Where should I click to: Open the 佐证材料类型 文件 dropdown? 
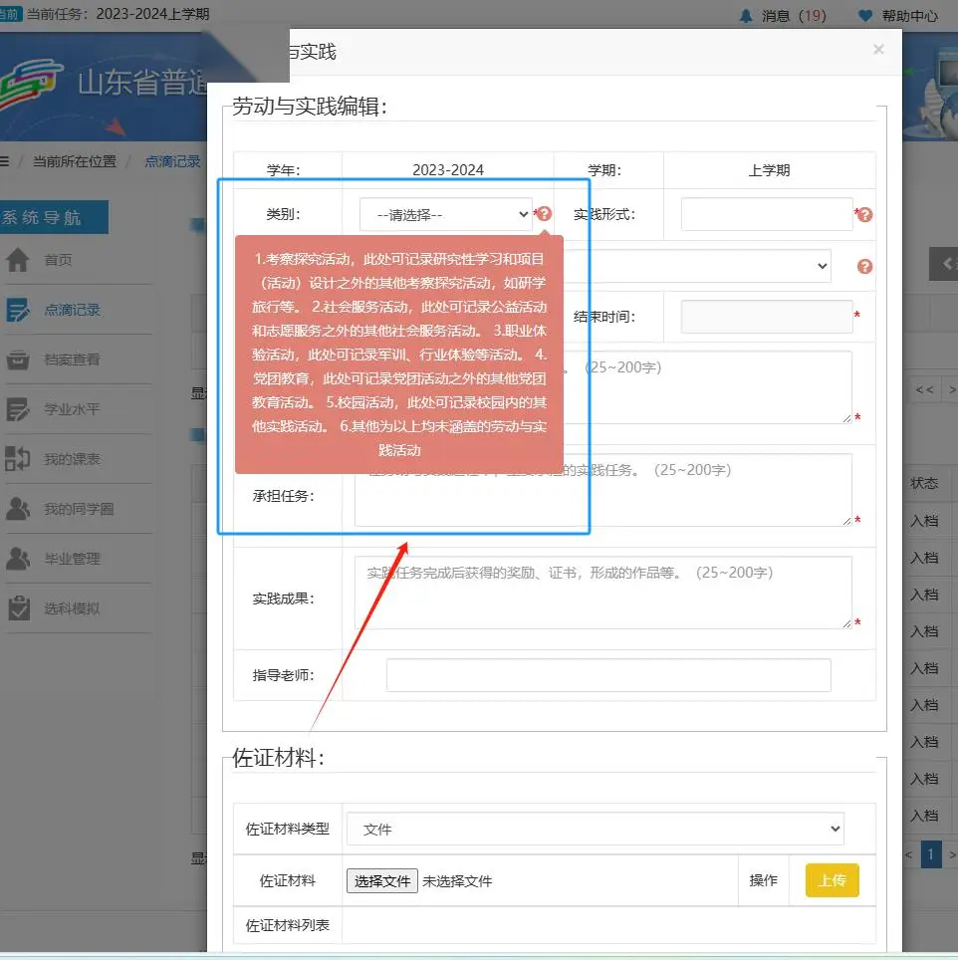pos(595,829)
